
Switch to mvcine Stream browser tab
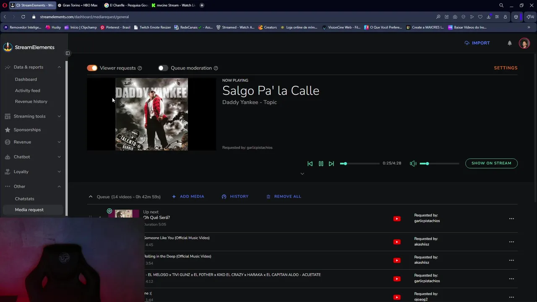tap(174, 5)
